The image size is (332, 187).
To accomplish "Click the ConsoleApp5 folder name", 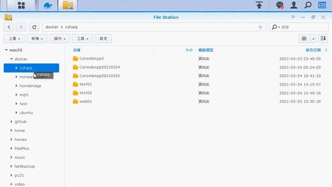I will tap(91, 59).
